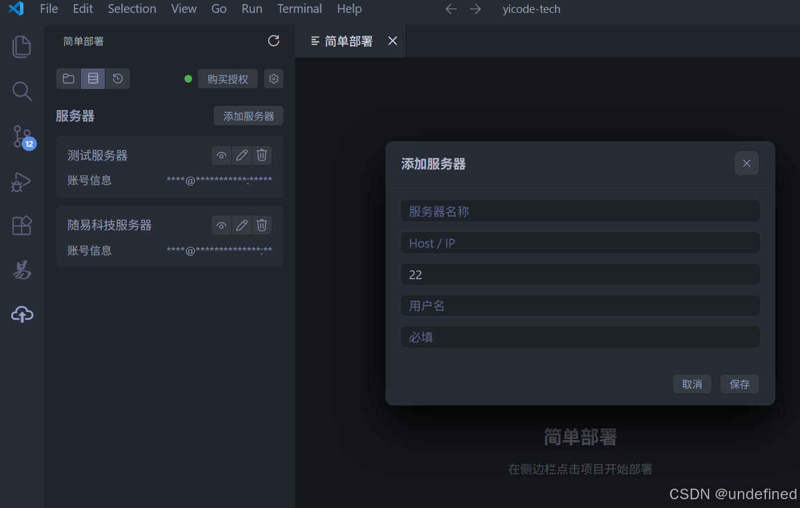This screenshot has height=508, width=800.
Task: Click the 服务器 section heading
Action: pos(75,116)
